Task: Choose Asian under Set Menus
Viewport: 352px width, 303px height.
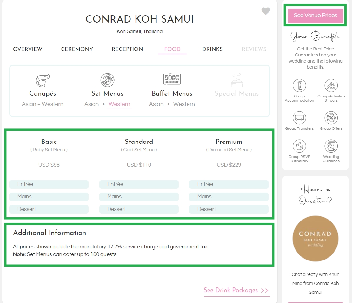Action: [91, 104]
